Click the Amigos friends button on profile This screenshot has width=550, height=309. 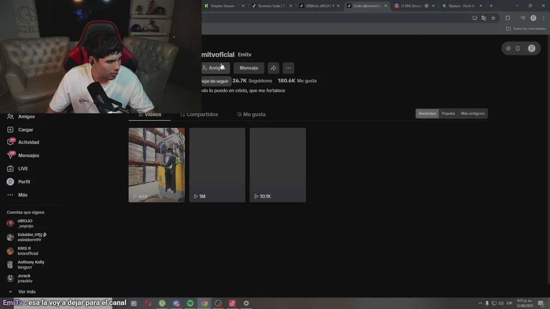[216, 68]
